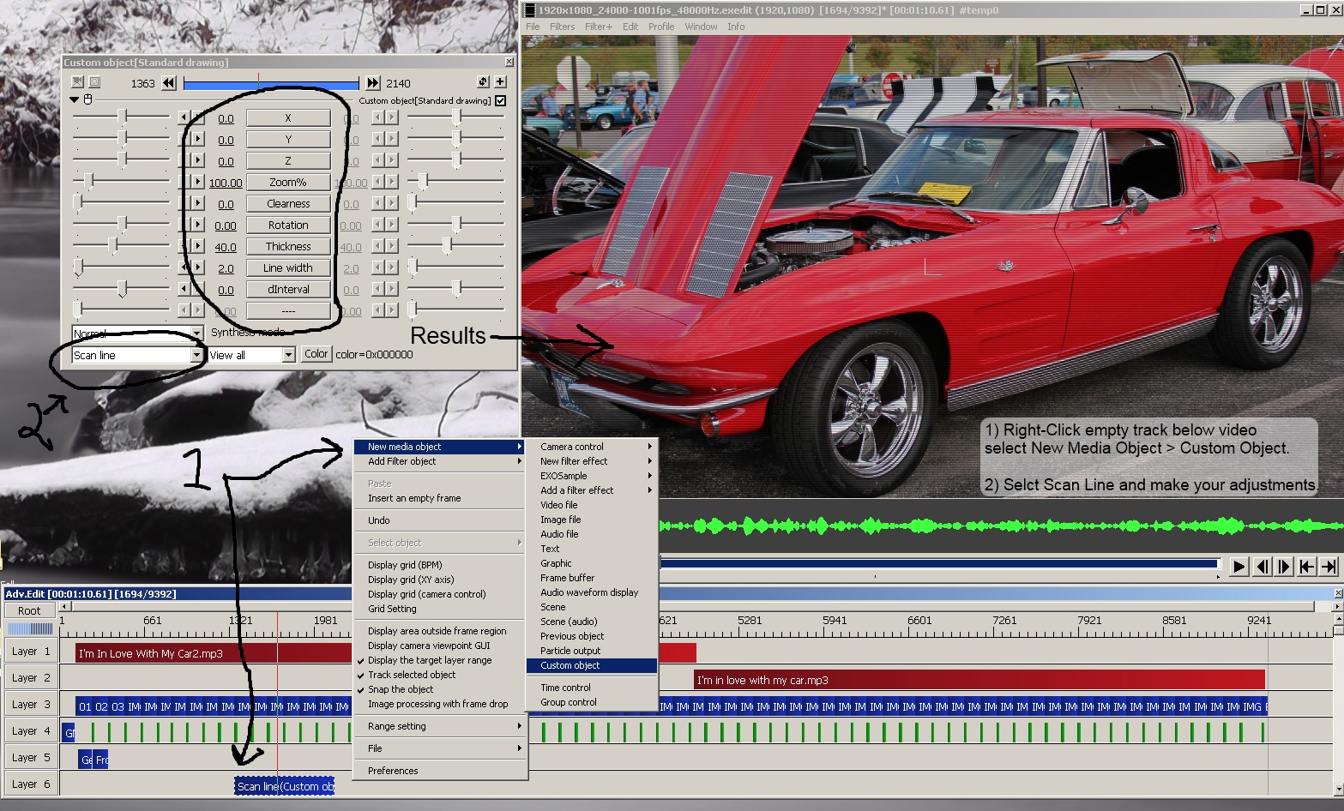This screenshot has height=811, width=1344.
Task: Click the Play button under the video preview
Action: tap(1239, 567)
